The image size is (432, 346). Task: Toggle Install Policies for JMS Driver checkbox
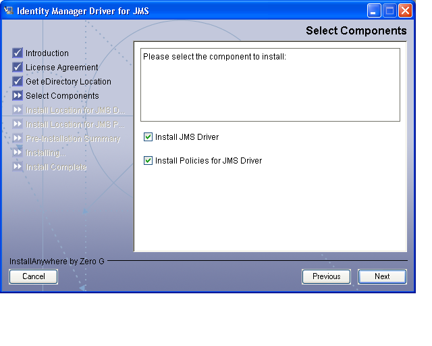coord(148,160)
